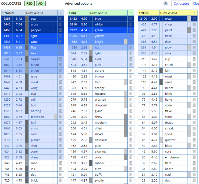Open context icon for adjective 'purple'
The width and height of the screenshot is (199, 184).
click(x=131, y=71)
